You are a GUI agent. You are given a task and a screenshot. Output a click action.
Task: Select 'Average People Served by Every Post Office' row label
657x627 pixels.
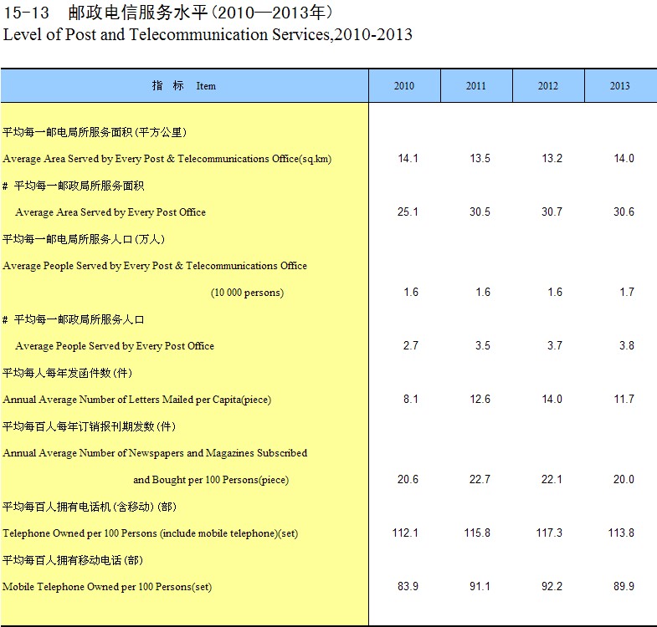click(115, 346)
